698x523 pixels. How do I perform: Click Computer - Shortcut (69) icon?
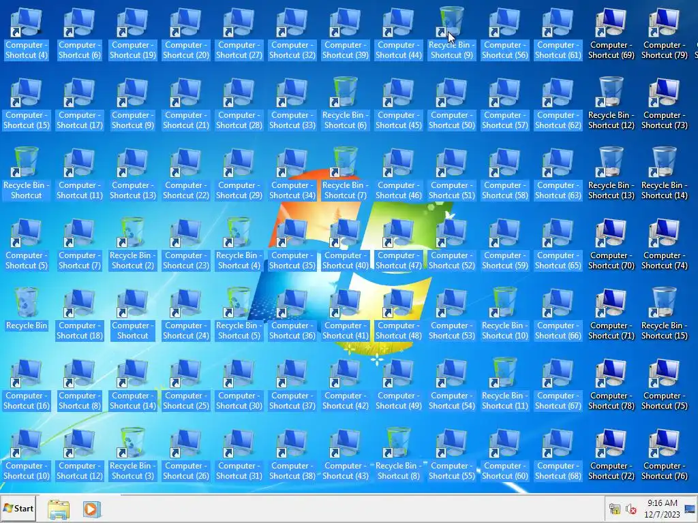tap(611, 34)
